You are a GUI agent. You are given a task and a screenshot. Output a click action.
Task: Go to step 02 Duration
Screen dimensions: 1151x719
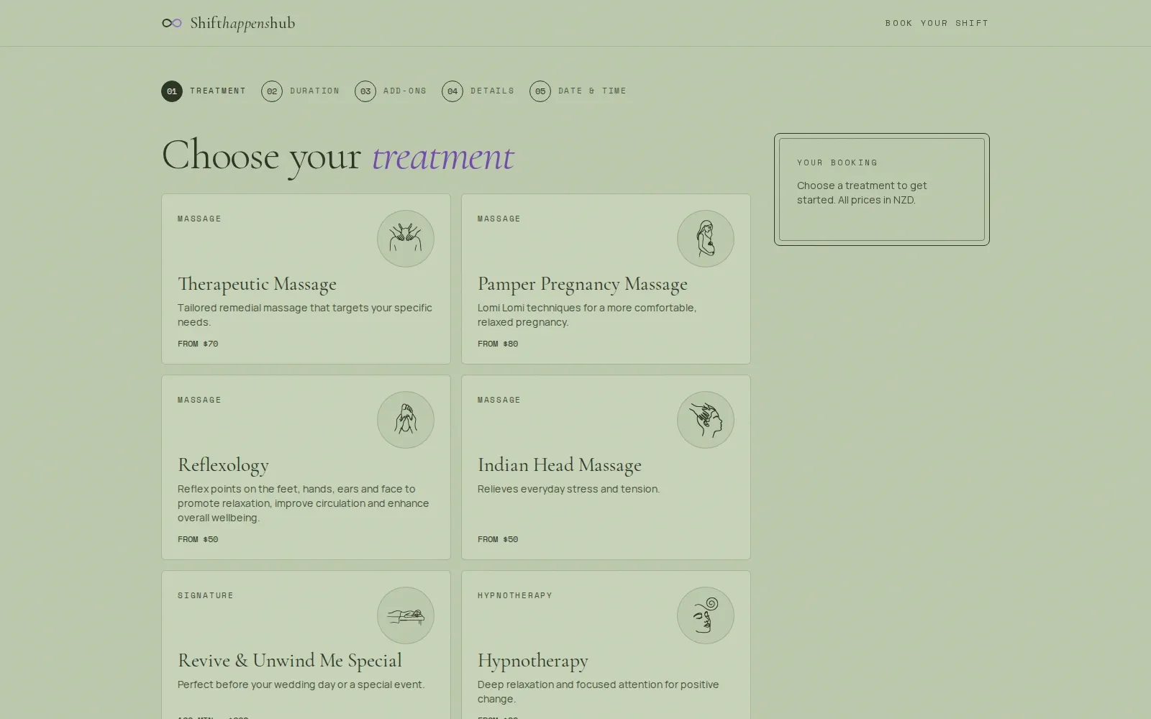pyautogui.click(x=301, y=91)
